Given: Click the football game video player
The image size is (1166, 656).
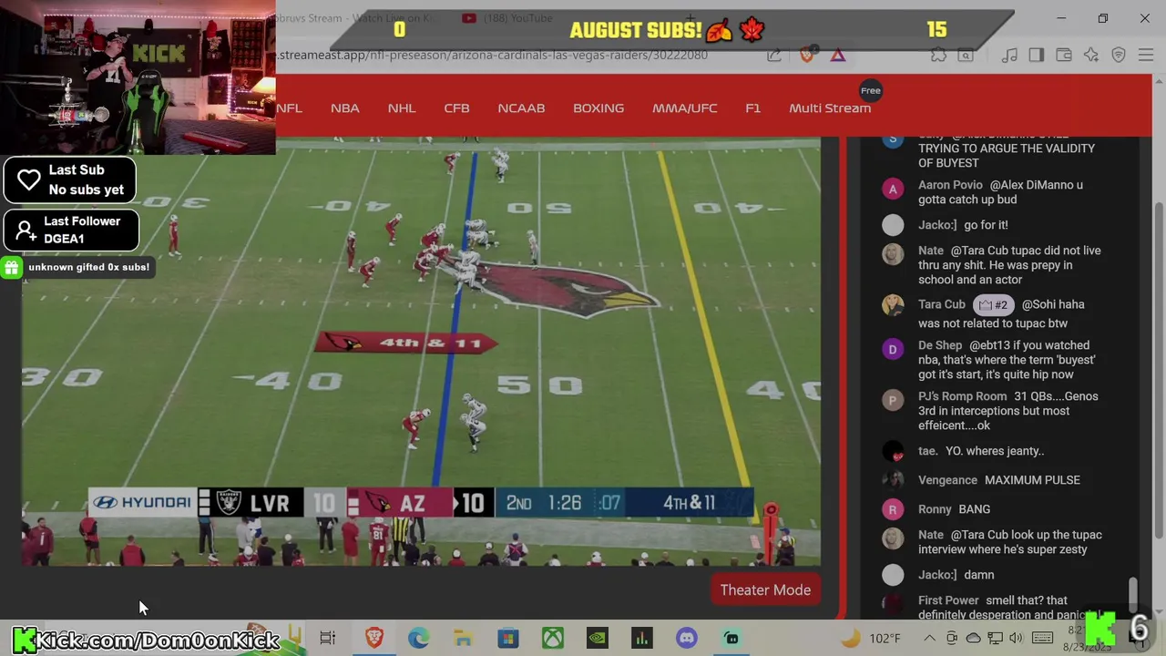Looking at the screenshot, I should pos(421,351).
